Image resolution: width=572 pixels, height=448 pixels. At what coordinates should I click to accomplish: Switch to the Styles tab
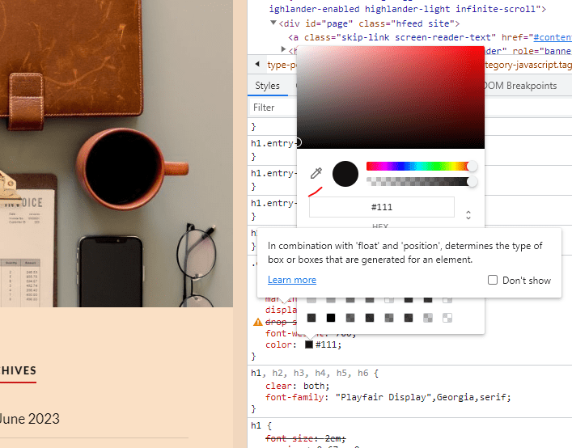click(x=267, y=86)
